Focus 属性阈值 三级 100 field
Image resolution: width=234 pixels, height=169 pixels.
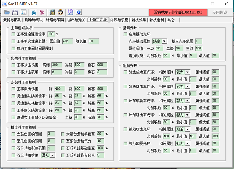point(199,48)
